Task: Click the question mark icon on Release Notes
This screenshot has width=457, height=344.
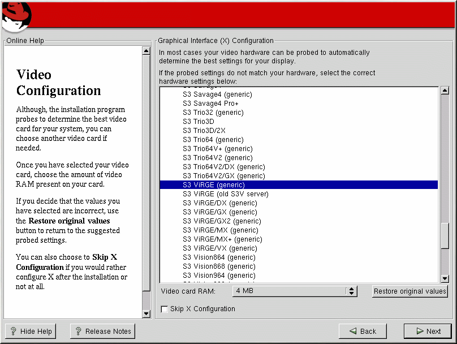Action: [79, 331]
